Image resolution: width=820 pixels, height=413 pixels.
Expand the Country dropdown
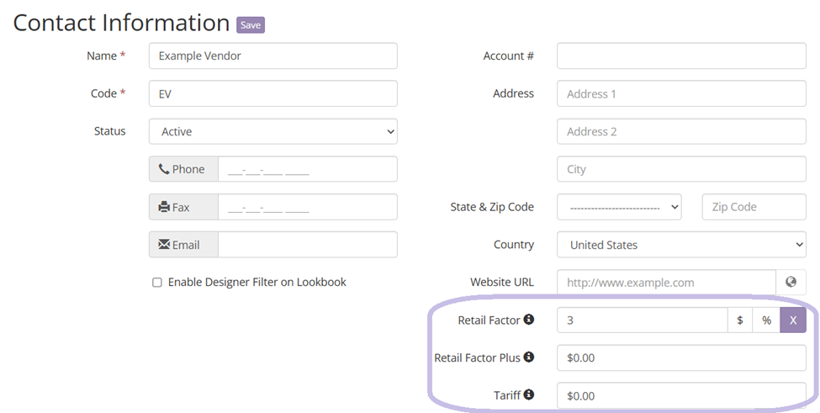point(681,245)
